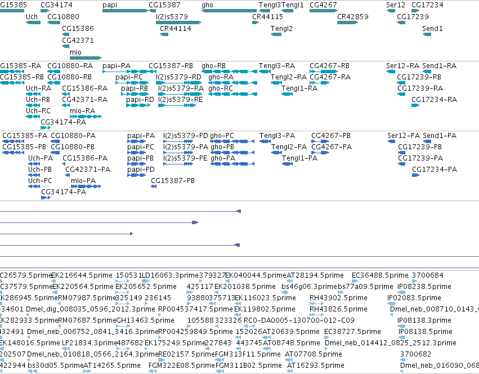Select transcript l(2)s5379-RD
Image resolution: width=479 pixels, height=374 pixels.
click(178, 77)
